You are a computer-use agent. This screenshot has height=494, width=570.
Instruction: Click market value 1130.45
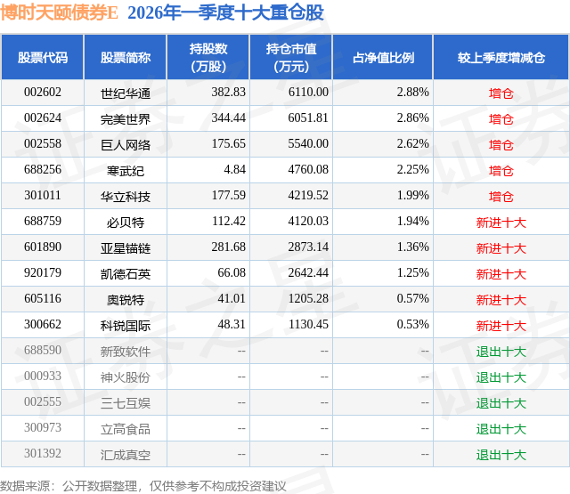pyautogui.click(x=308, y=324)
